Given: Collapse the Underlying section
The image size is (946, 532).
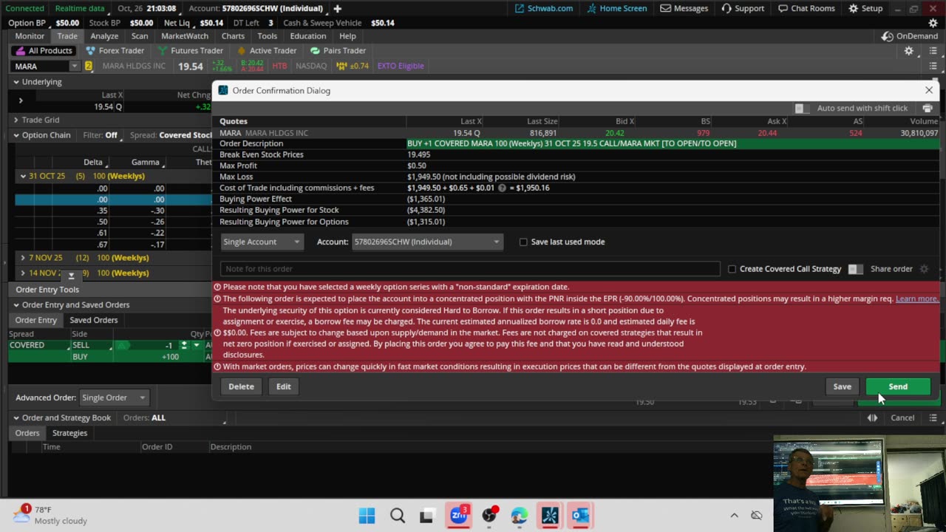Looking at the screenshot, I should 16,82.
